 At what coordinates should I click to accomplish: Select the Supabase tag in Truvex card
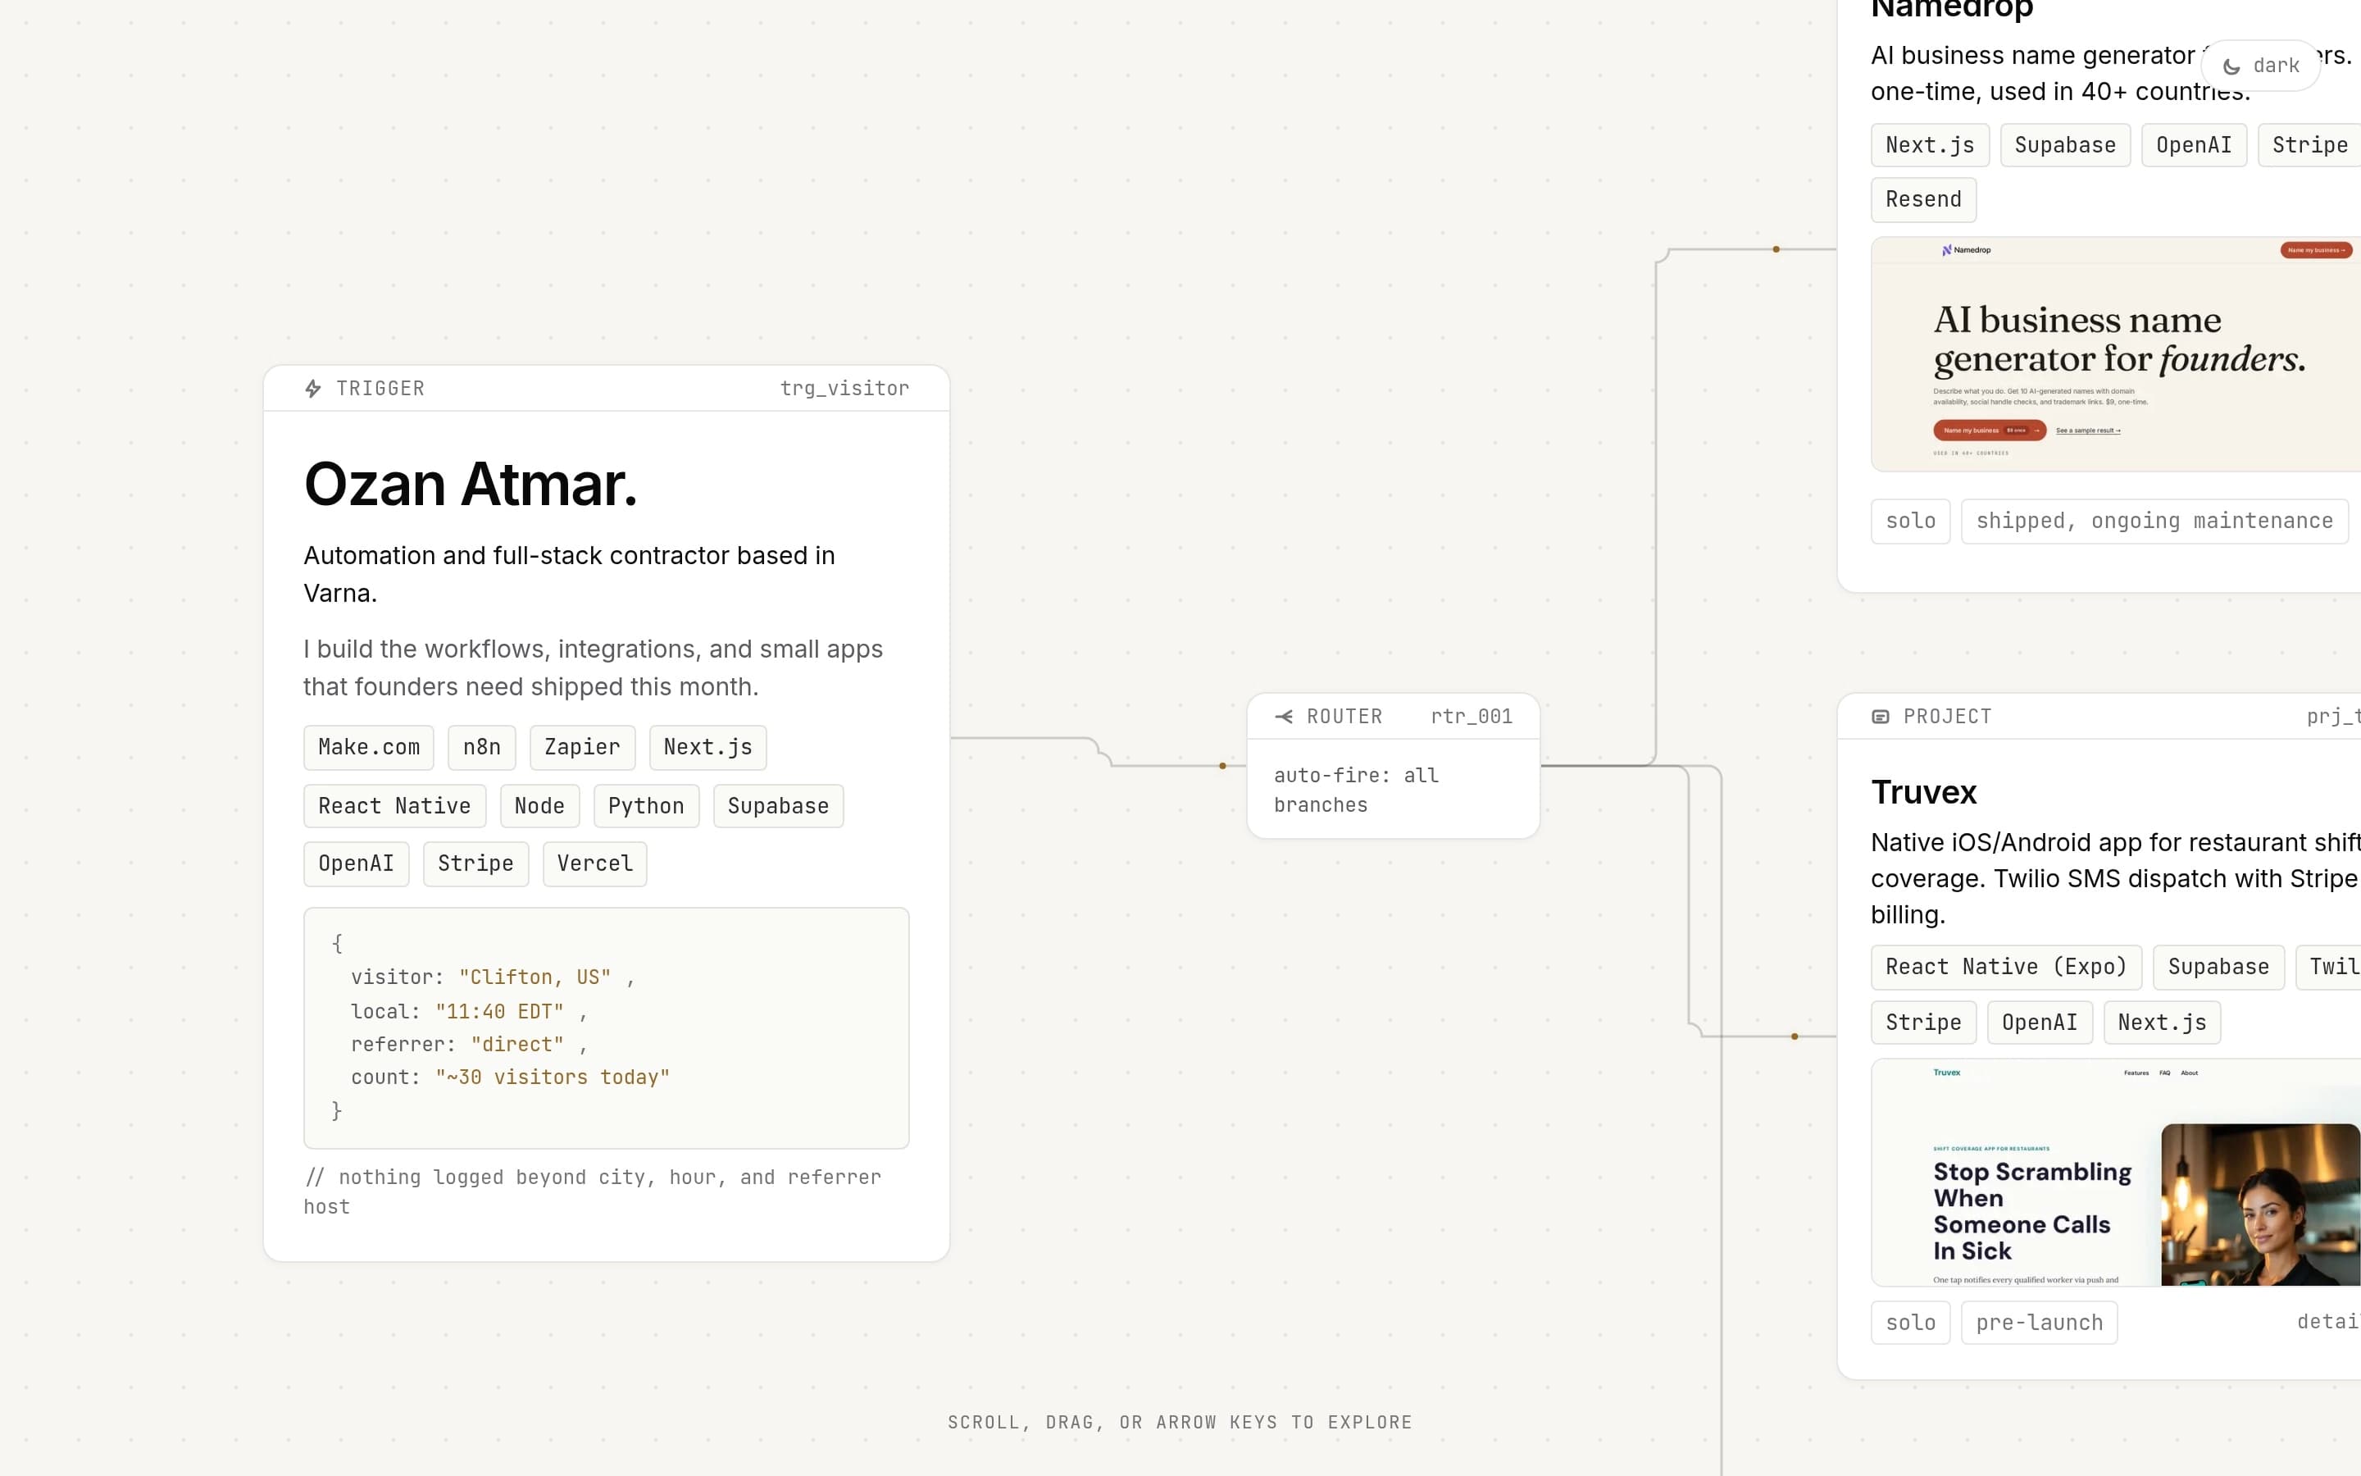[2218, 968]
